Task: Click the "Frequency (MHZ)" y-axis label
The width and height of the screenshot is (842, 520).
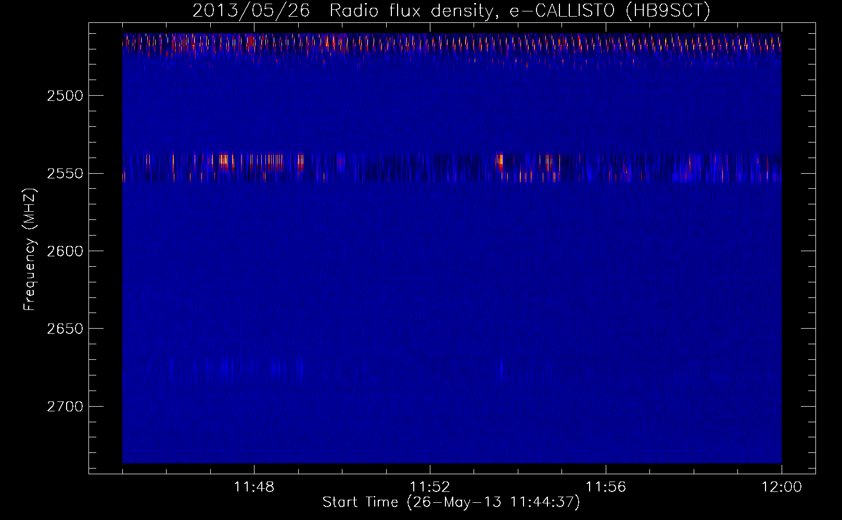Action: [29, 250]
